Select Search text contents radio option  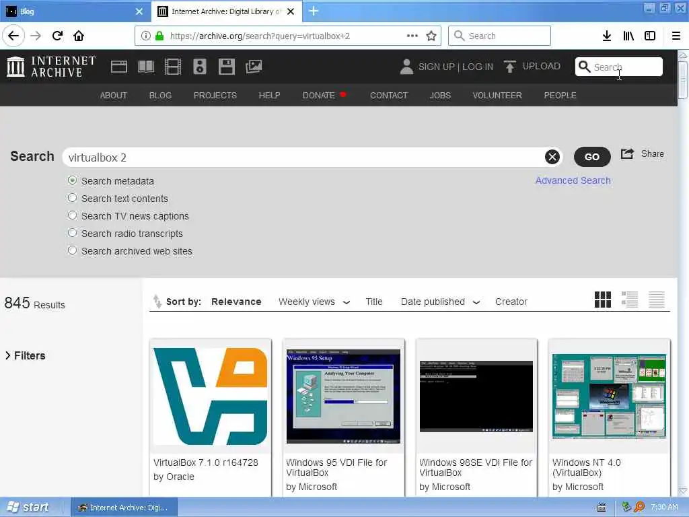tap(73, 198)
